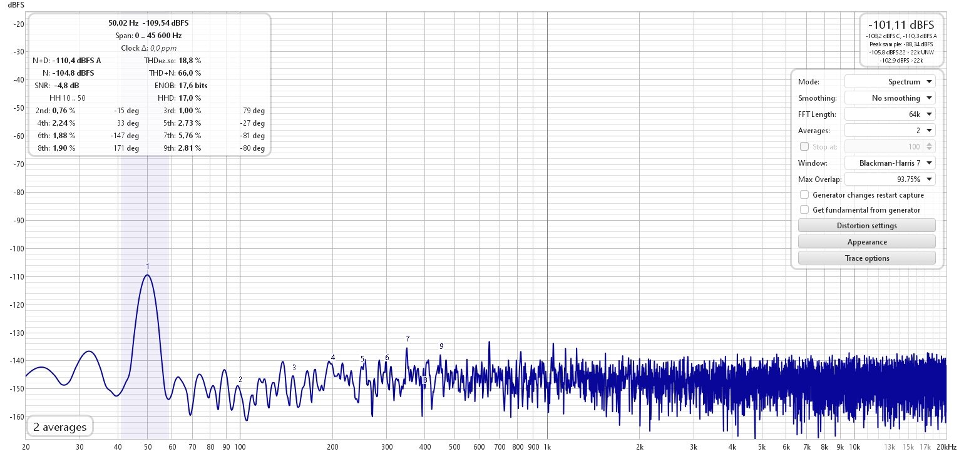Click the harmonic marker labeled 5
Image resolution: width=959 pixels, height=454 pixels.
click(x=362, y=359)
